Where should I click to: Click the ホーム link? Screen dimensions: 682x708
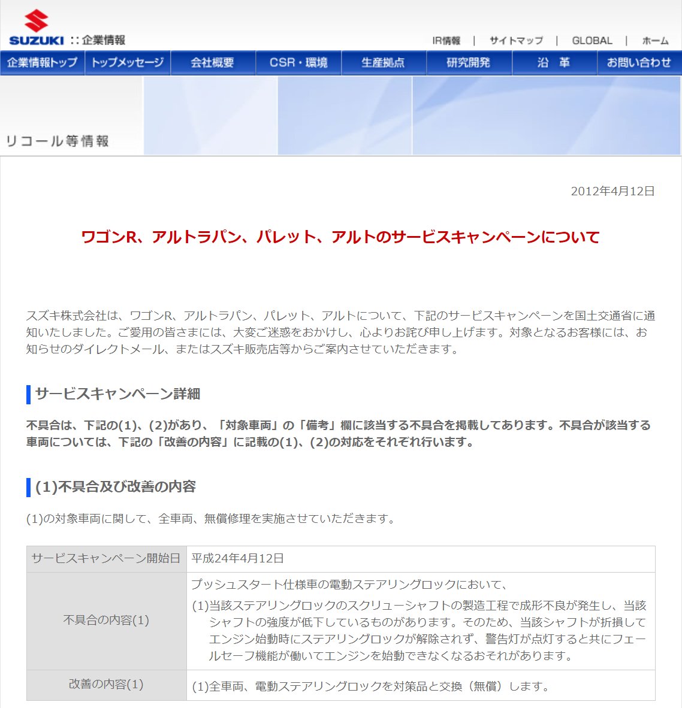click(656, 41)
